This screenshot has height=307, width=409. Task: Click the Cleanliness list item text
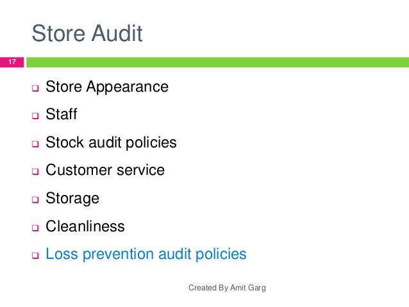coord(85,226)
